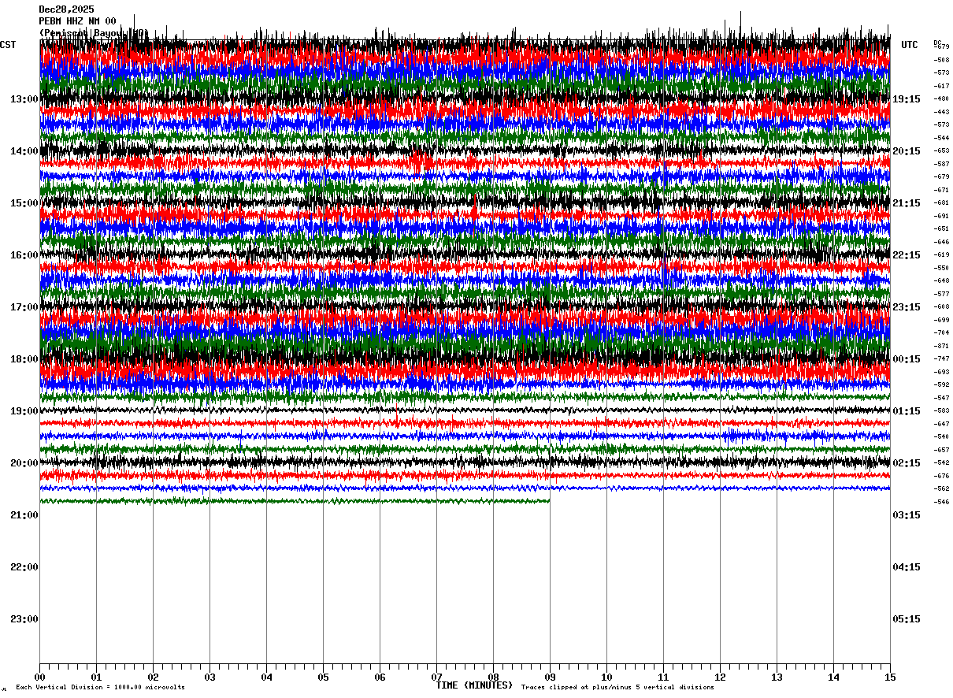The height and width of the screenshot is (698, 953).
Task: Click the DC offset value -871
Action: click(x=941, y=346)
